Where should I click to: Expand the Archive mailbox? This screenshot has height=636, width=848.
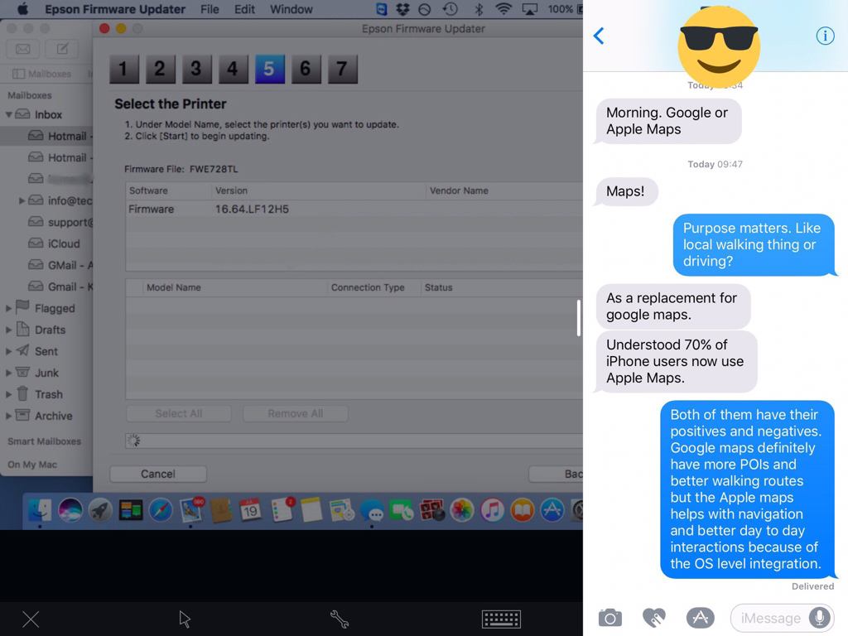[x=8, y=416]
